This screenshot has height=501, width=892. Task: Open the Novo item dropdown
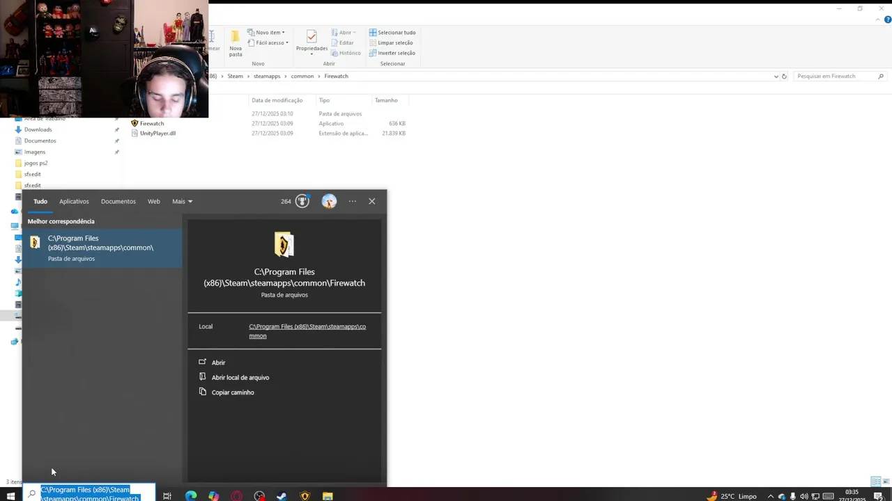[x=266, y=33]
